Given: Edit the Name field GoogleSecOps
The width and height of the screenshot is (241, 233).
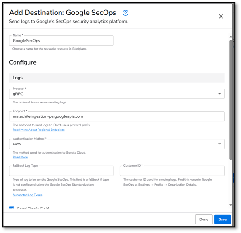Looking at the screenshot, I should pyautogui.click(x=61, y=41).
